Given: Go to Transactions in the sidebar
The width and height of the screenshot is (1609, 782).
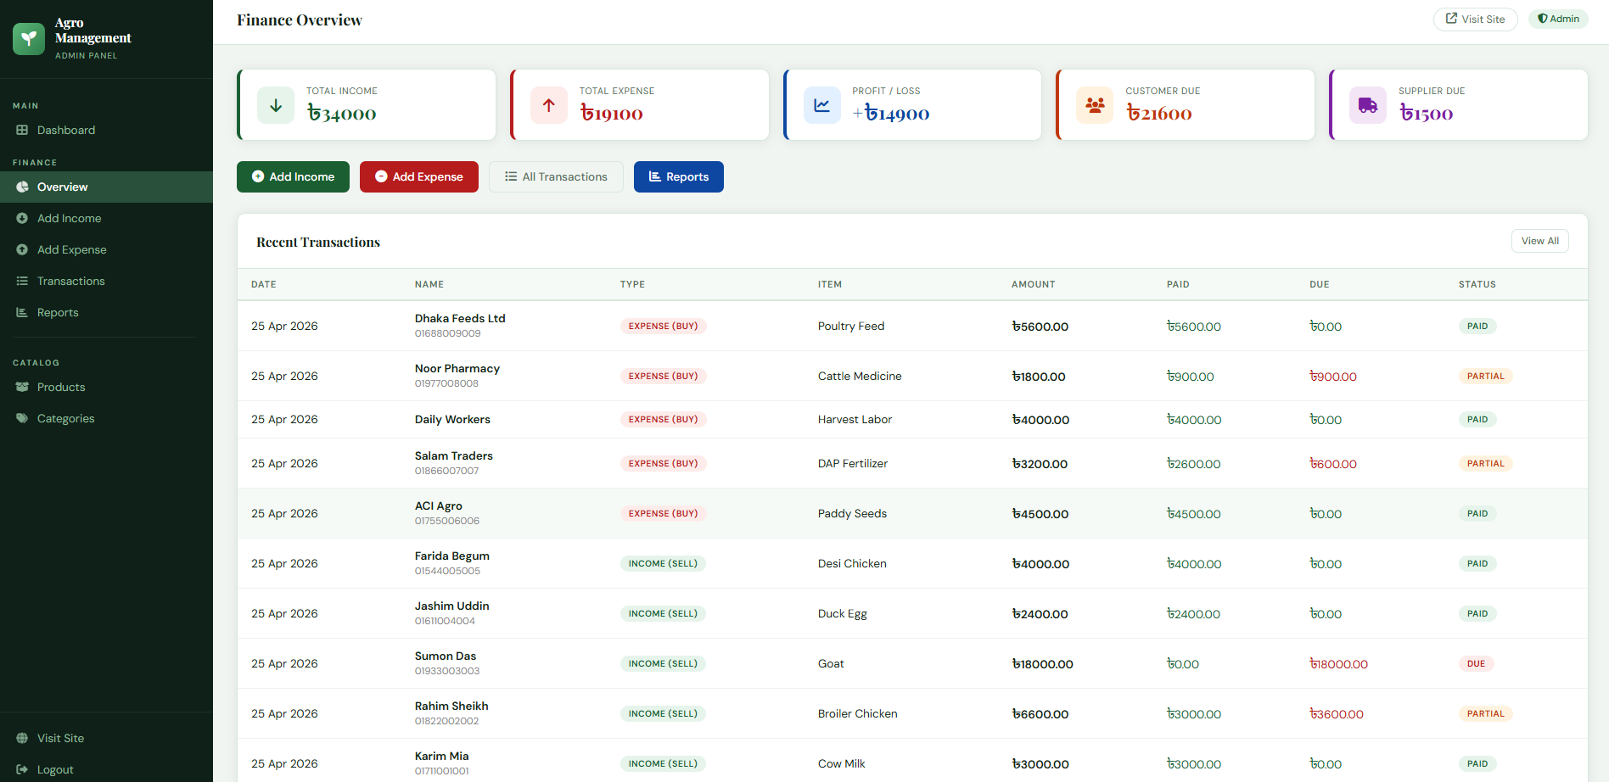Looking at the screenshot, I should (x=106, y=281).
